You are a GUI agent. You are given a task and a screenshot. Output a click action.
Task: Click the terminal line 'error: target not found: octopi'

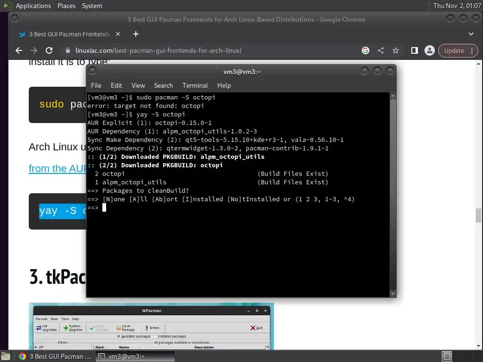click(145, 106)
